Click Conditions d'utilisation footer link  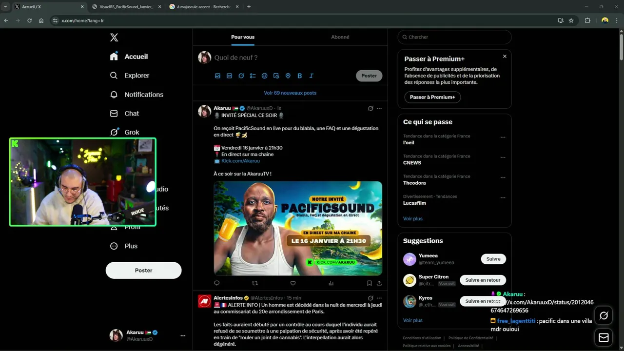pos(422,338)
